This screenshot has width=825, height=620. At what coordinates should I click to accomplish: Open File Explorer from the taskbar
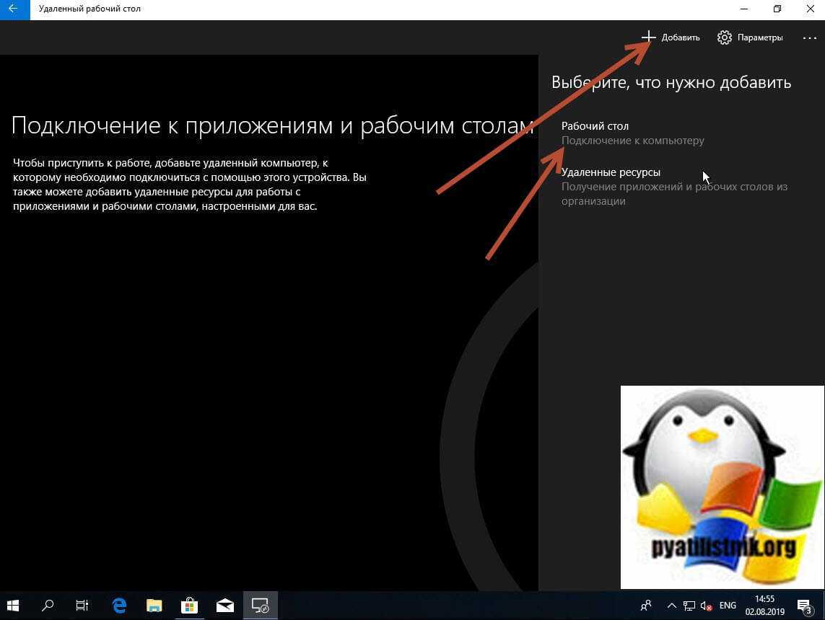point(154,606)
